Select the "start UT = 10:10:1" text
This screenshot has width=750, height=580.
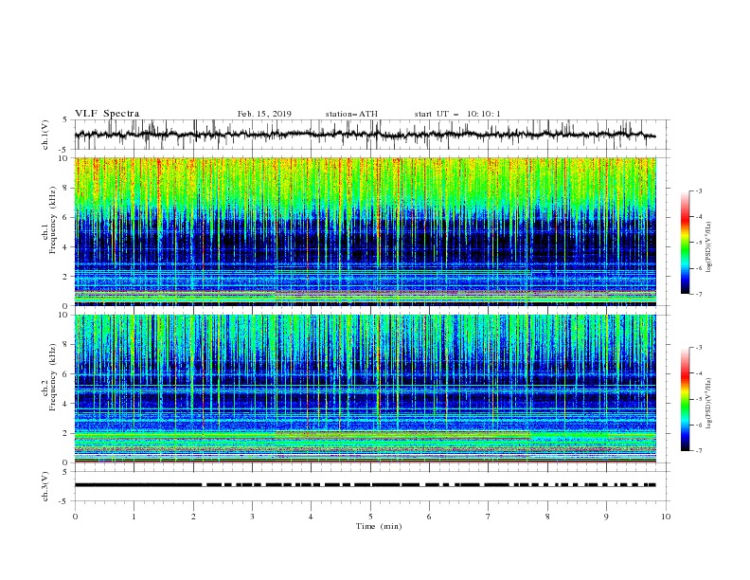click(x=457, y=114)
